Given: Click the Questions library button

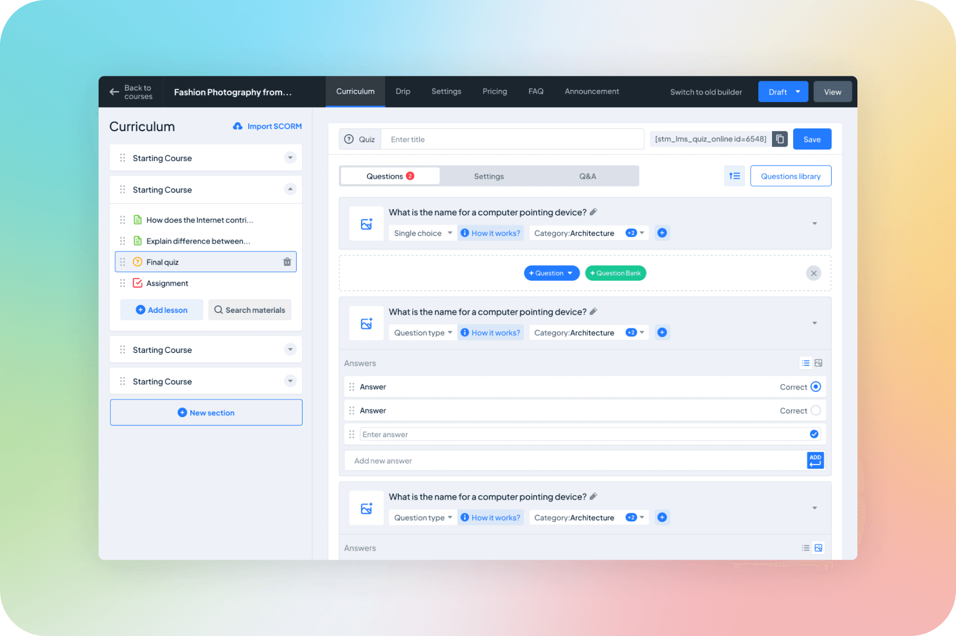Looking at the screenshot, I should point(790,176).
